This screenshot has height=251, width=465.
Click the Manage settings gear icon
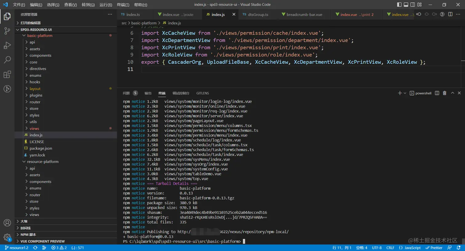(7, 237)
